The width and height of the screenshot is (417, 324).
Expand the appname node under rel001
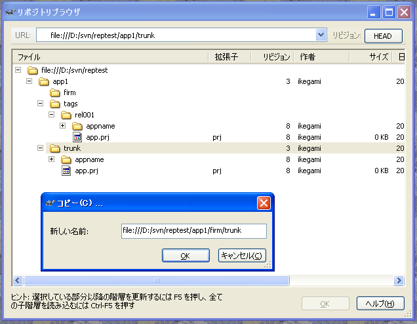63,125
